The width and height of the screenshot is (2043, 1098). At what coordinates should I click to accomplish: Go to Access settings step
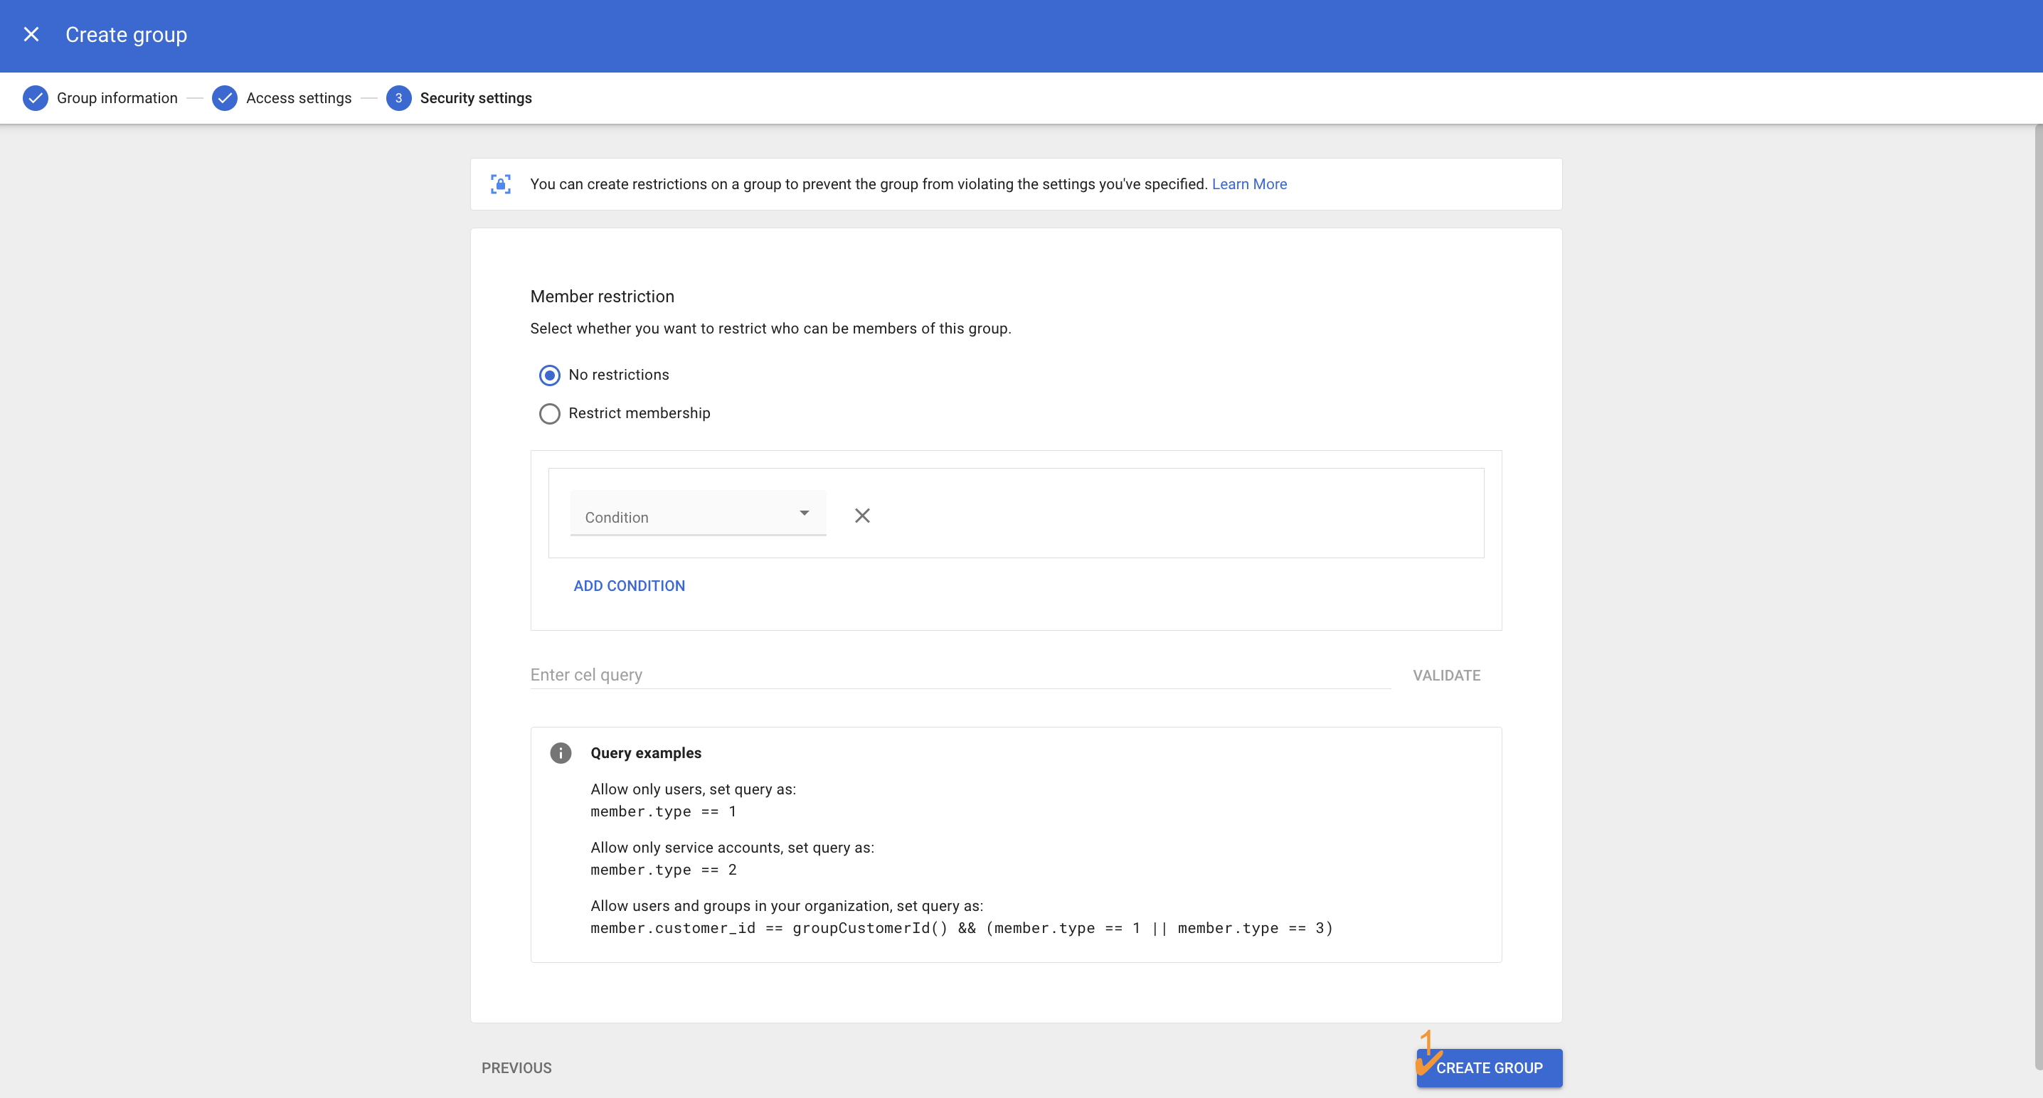point(298,98)
